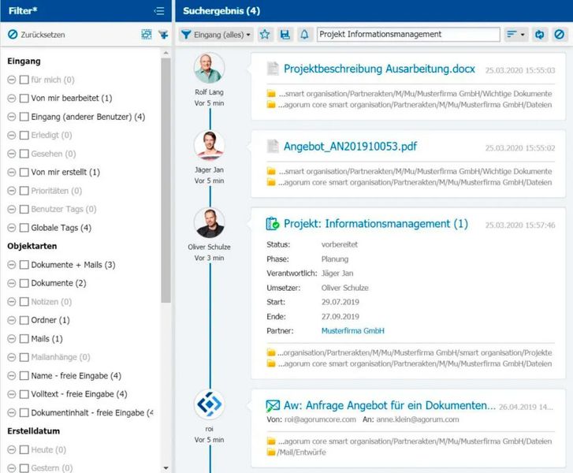The height and width of the screenshot is (473, 573).
Task: Check the 'Von mir bearbeitet (1)' checkbox
Action: (x=24, y=99)
